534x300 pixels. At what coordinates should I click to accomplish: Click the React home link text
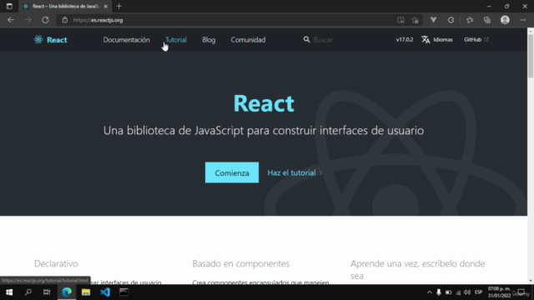tap(57, 40)
